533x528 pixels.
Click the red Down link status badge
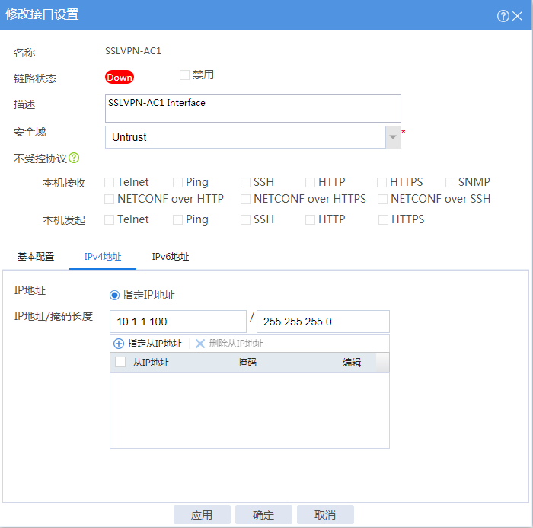(x=119, y=78)
